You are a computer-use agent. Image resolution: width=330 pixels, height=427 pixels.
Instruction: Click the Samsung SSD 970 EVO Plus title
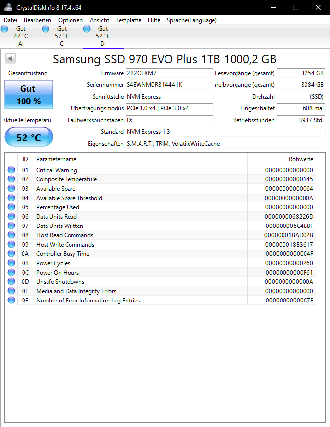pyautogui.click(x=165, y=59)
